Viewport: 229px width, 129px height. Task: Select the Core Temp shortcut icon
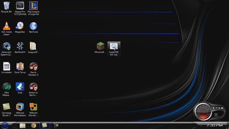(20, 68)
